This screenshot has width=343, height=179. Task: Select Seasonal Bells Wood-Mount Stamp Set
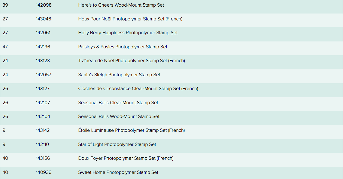(119, 117)
